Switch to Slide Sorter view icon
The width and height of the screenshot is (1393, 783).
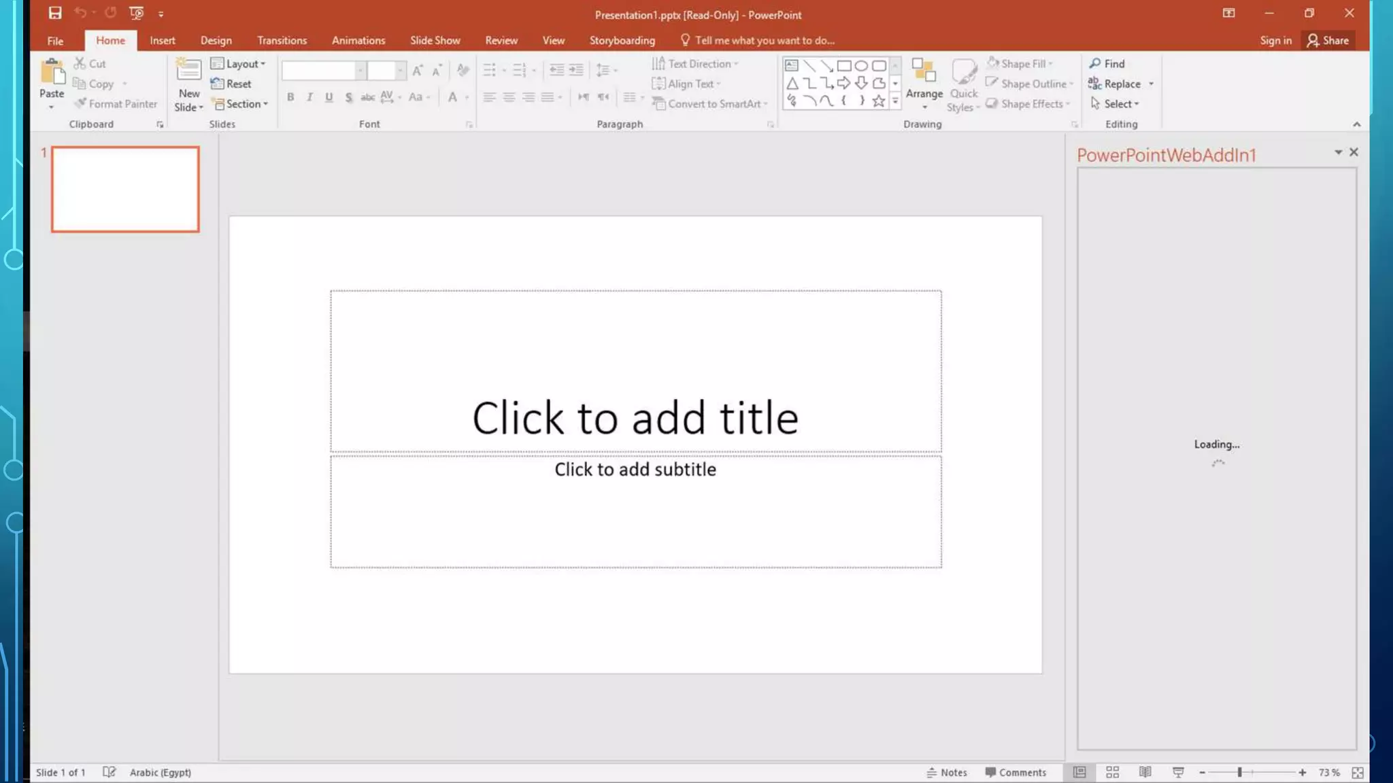tap(1113, 772)
